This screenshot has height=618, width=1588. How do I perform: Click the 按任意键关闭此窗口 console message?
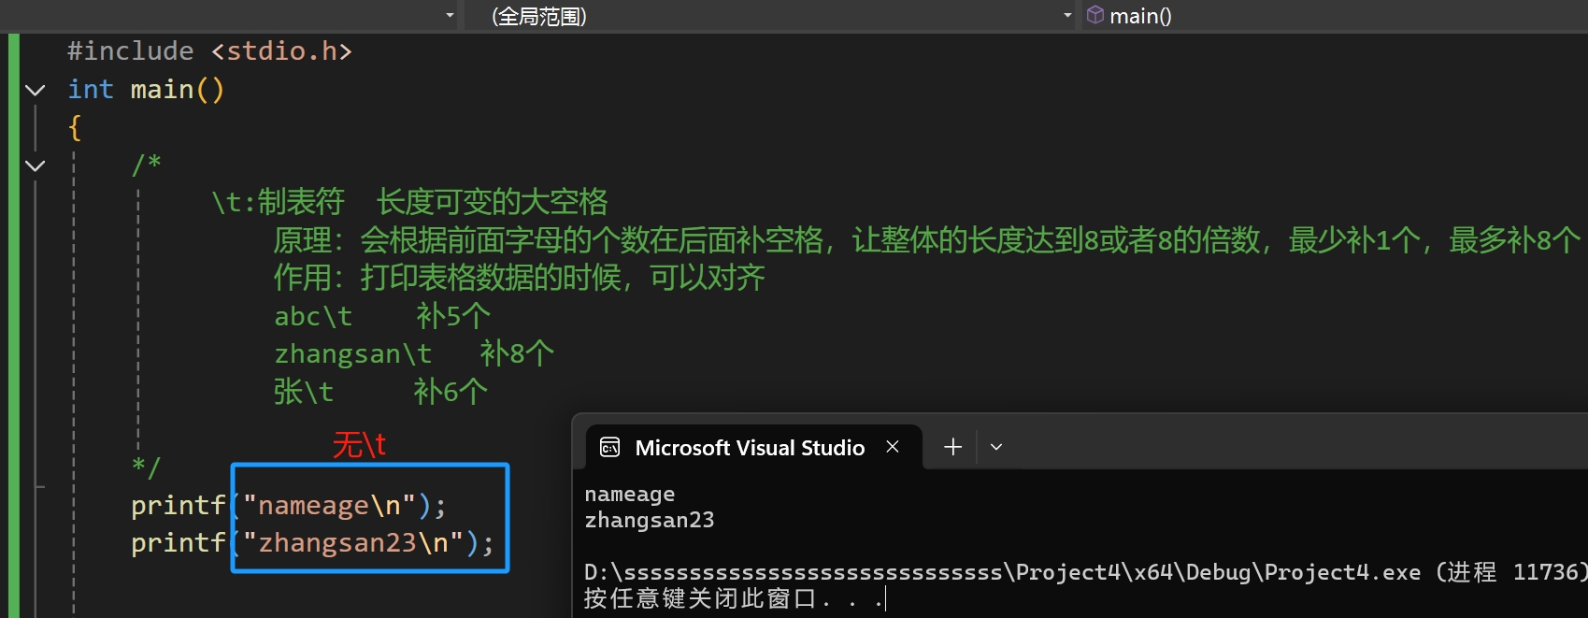734,598
